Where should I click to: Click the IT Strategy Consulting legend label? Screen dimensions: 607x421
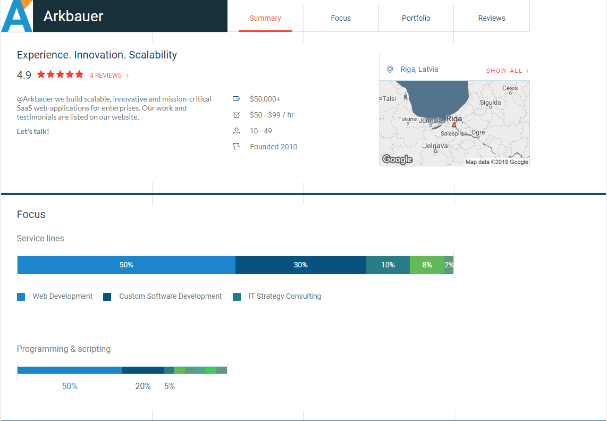click(285, 296)
